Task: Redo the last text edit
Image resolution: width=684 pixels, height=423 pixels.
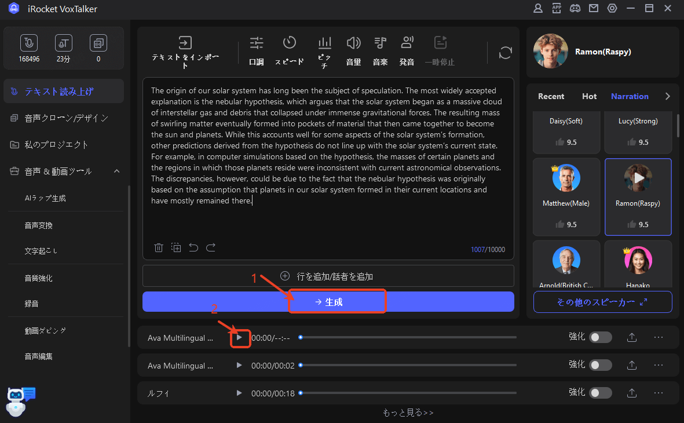Action: [211, 248]
